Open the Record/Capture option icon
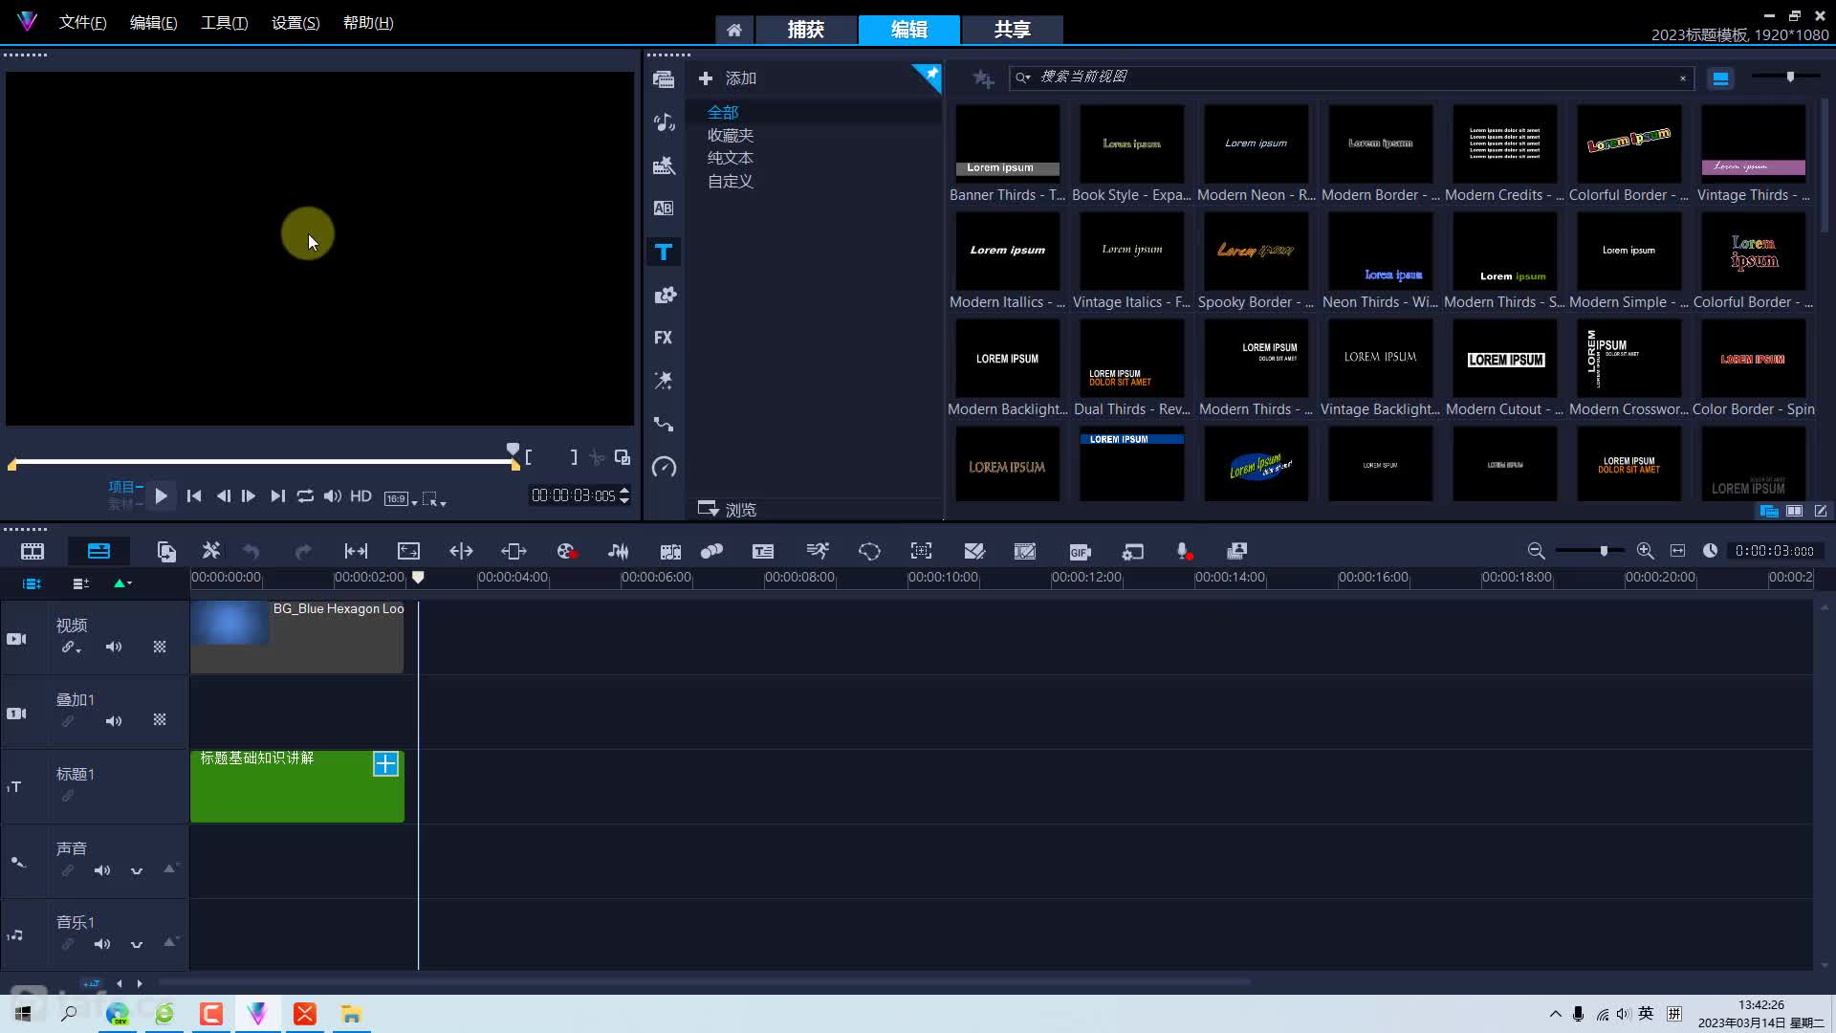The width and height of the screenshot is (1836, 1033). tap(566, 551)
